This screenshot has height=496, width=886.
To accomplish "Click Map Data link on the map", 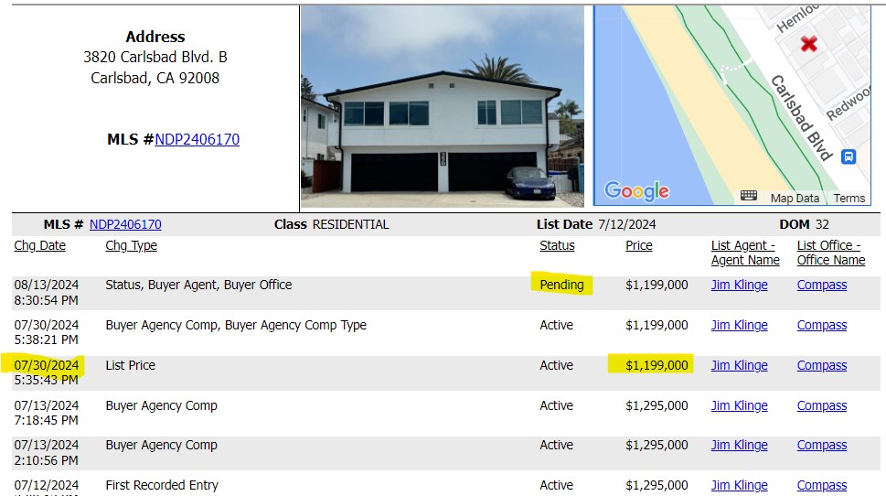I will (x=795, y=198).
